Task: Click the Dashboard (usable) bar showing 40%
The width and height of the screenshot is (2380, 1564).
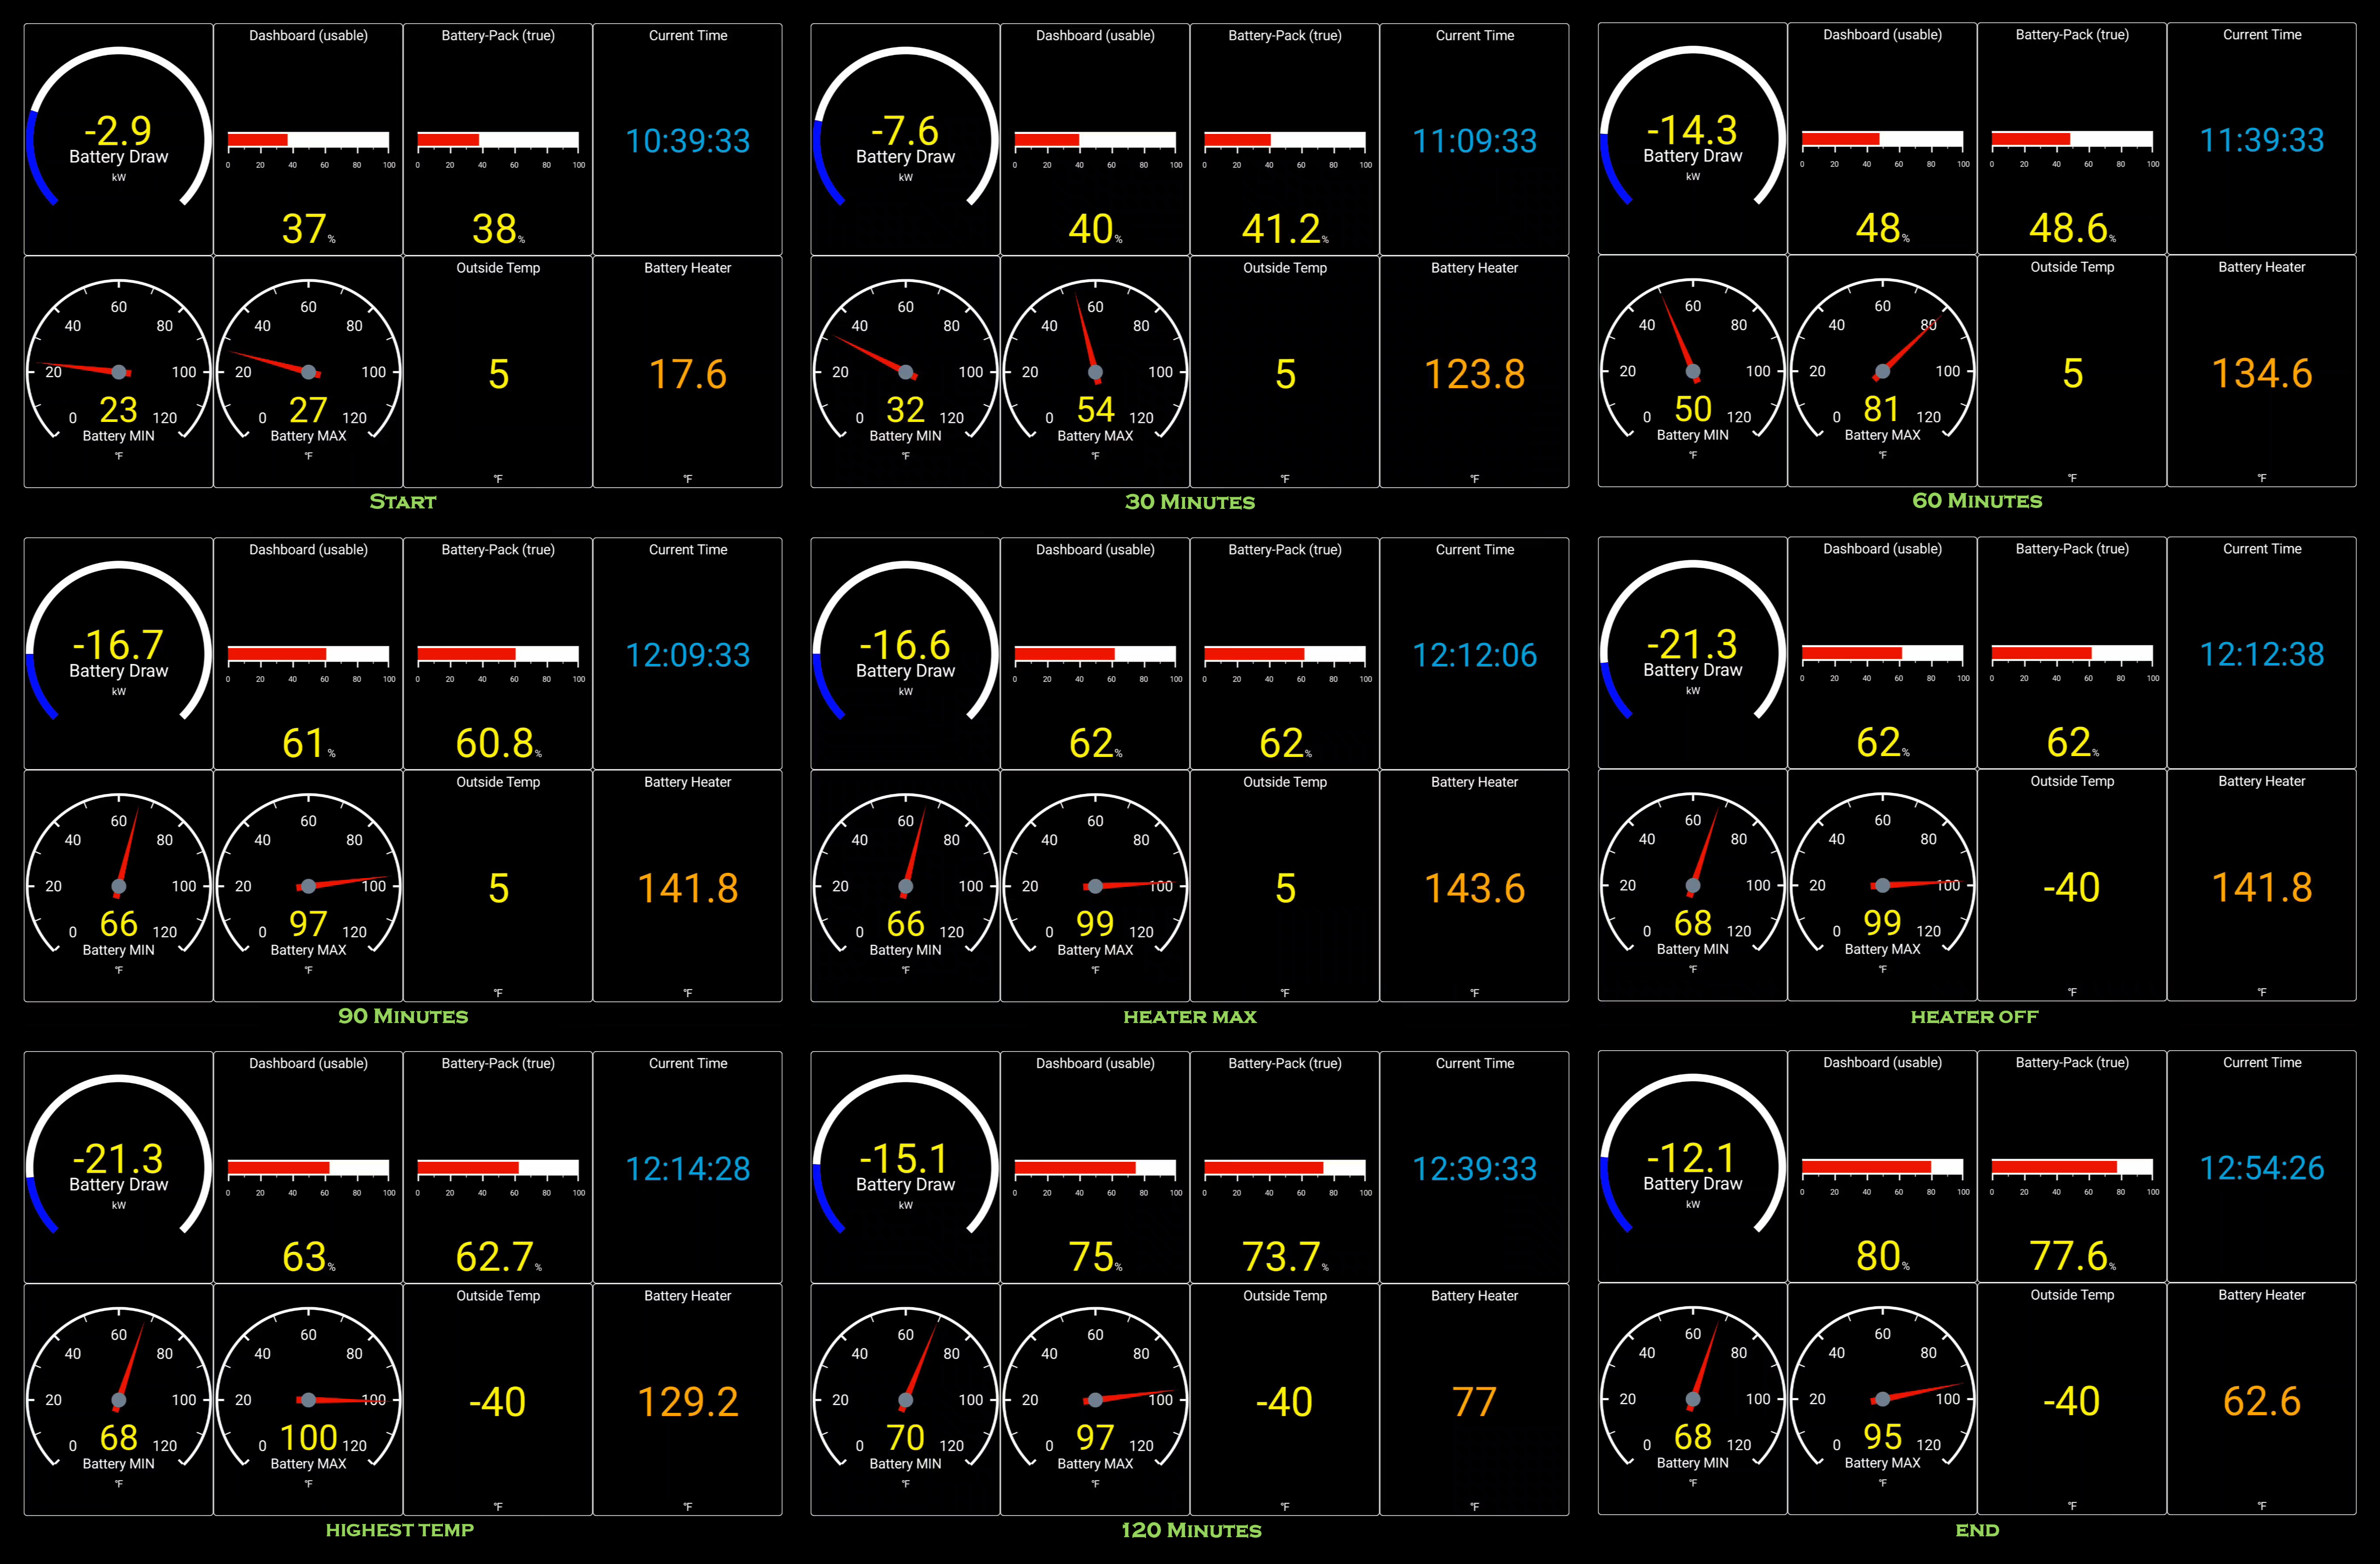Action: 1095,140
